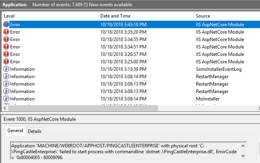This screenshot has width=260, height=163.
Task: Select the 10/18/2018 3:26:57 PM date cell
Action: coord(123,54)
